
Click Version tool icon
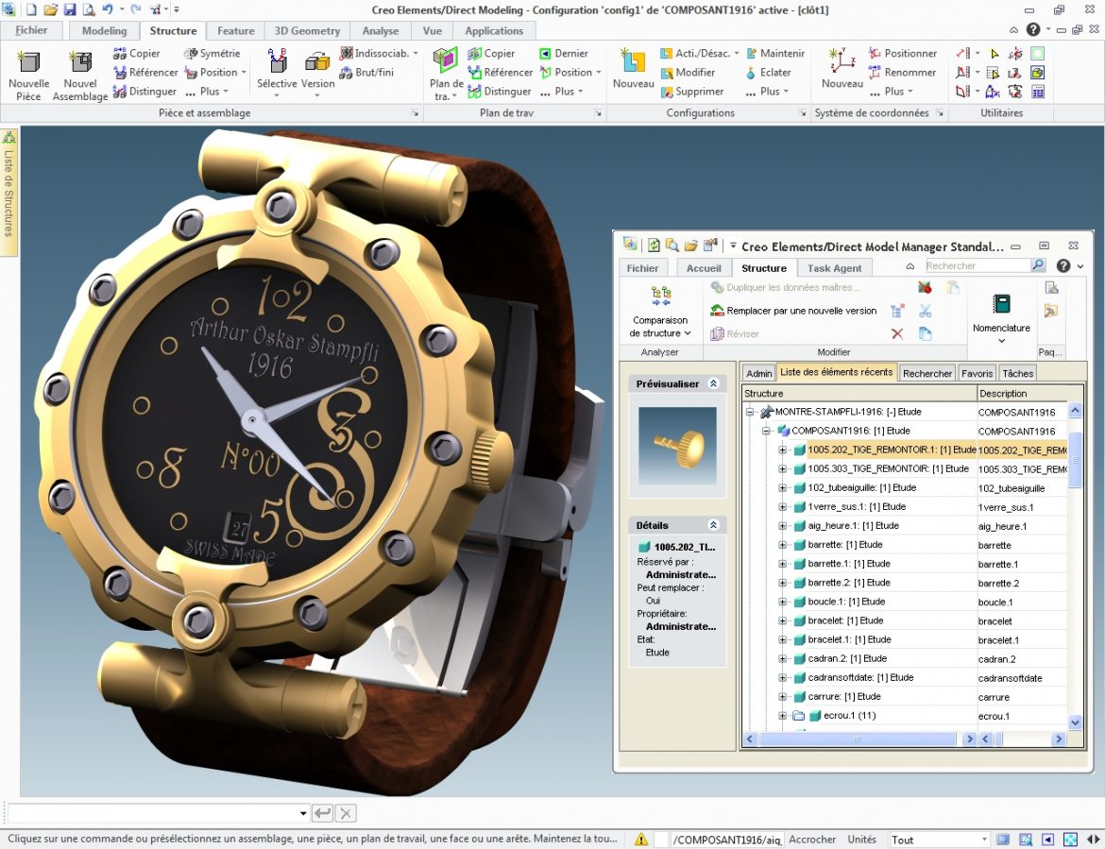point(317,61)
